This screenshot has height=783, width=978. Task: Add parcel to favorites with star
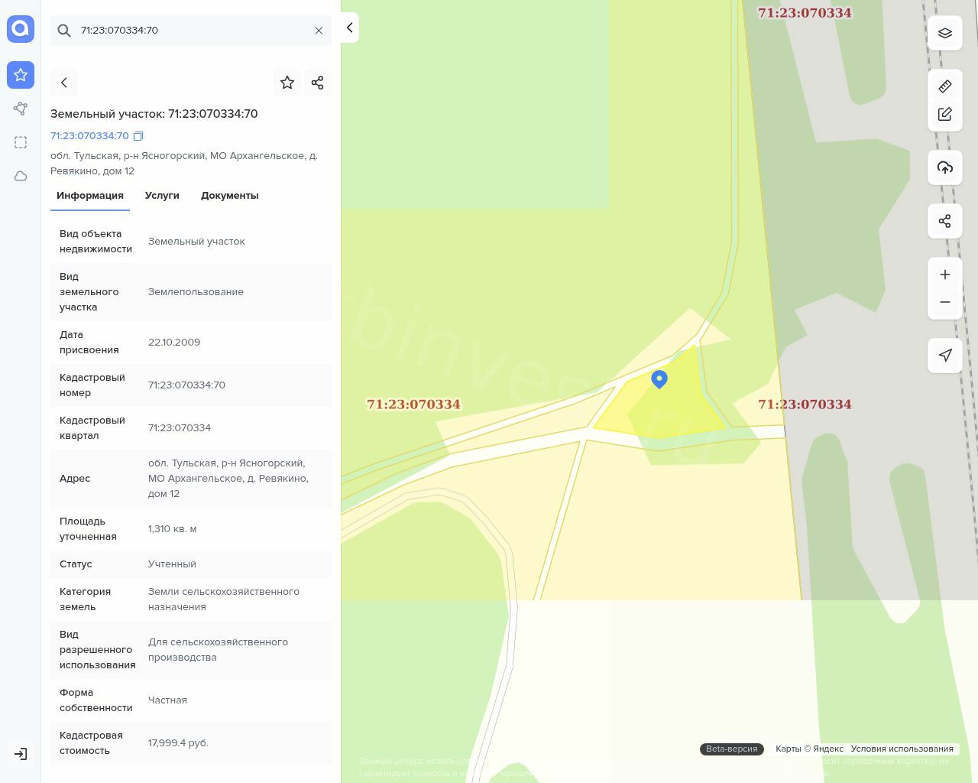[x=287, y=83]
